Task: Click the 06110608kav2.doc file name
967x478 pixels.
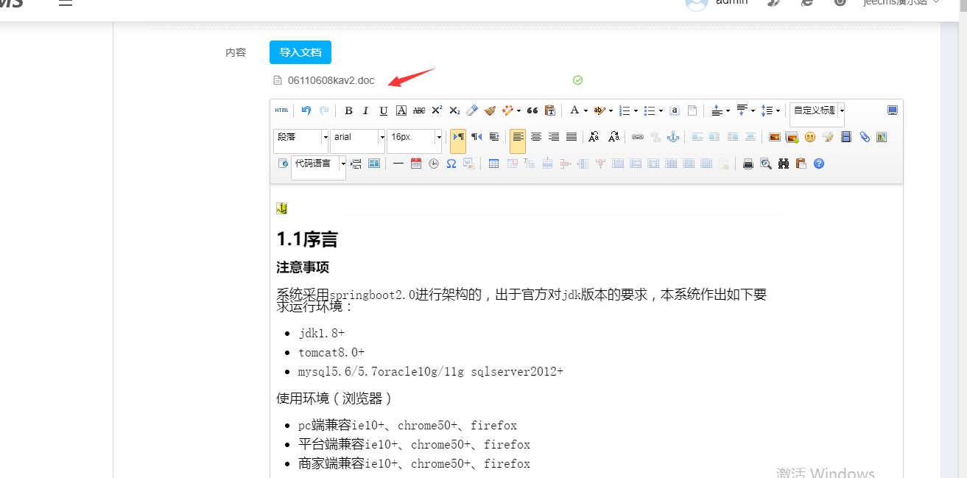Action: (331, 80)
